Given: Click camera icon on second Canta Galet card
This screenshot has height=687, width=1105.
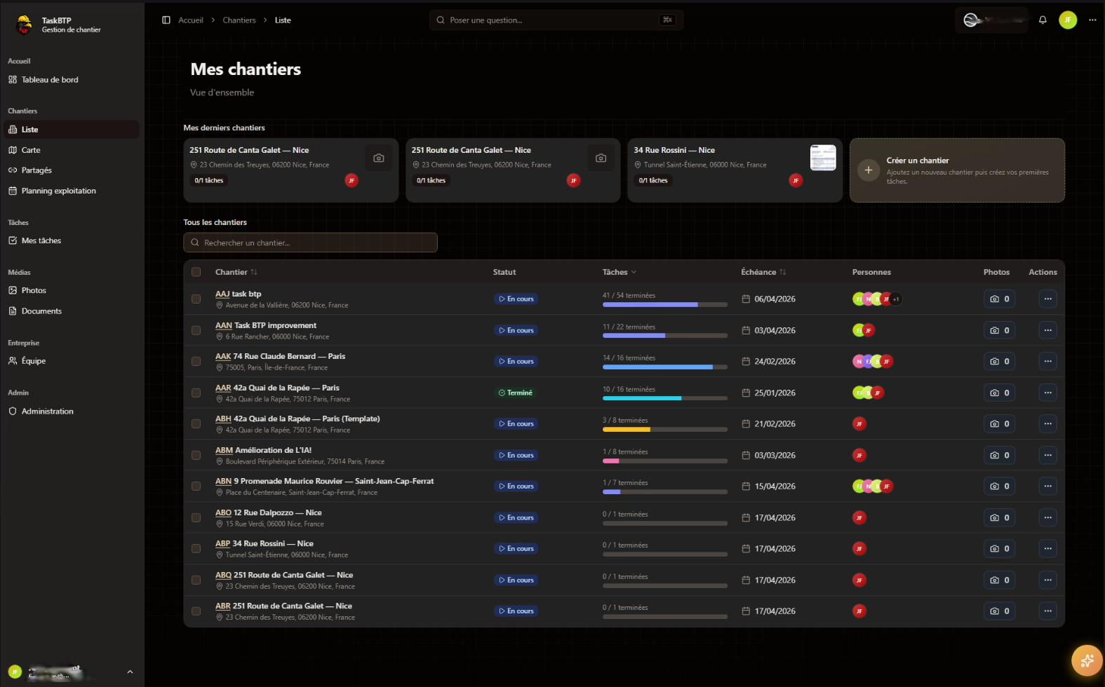Looking at the screenshot, I should (x=601, y=158).
